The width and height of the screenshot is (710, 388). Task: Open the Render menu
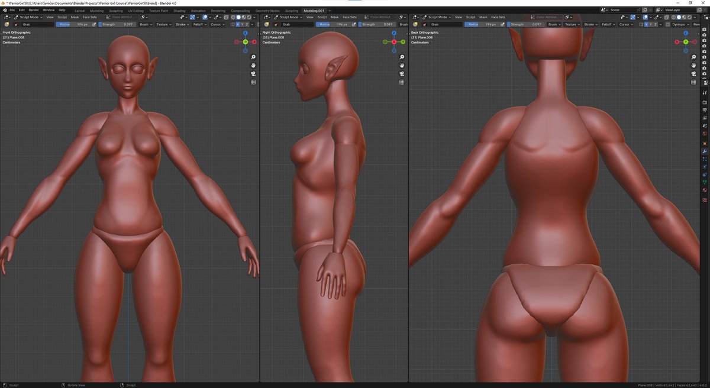point(34,10)
